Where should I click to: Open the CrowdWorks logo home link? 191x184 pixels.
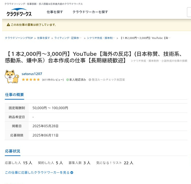[x=19, y=12]
